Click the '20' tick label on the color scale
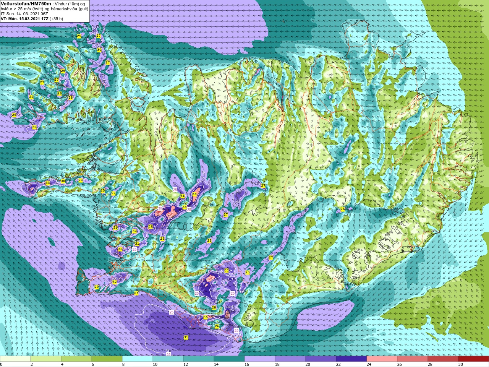The height and width of the screenshot is (367, 489). [308, 364]
